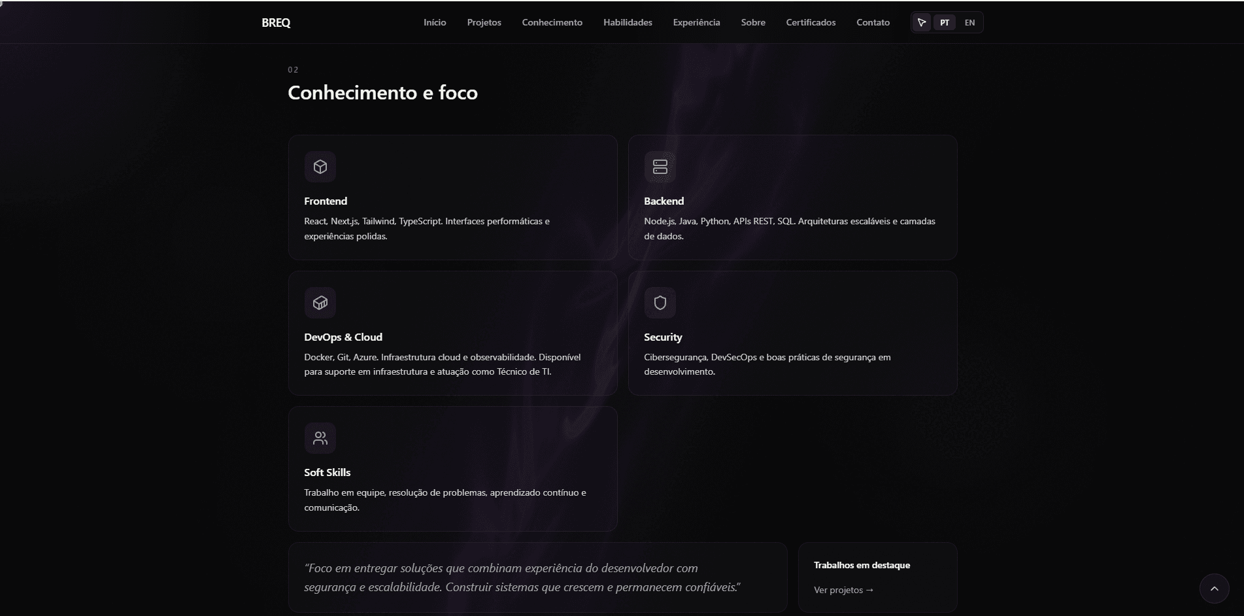Click the DevOps & Cloud container icon
This screenshot has width=1244, height=616.
[320, 303]
